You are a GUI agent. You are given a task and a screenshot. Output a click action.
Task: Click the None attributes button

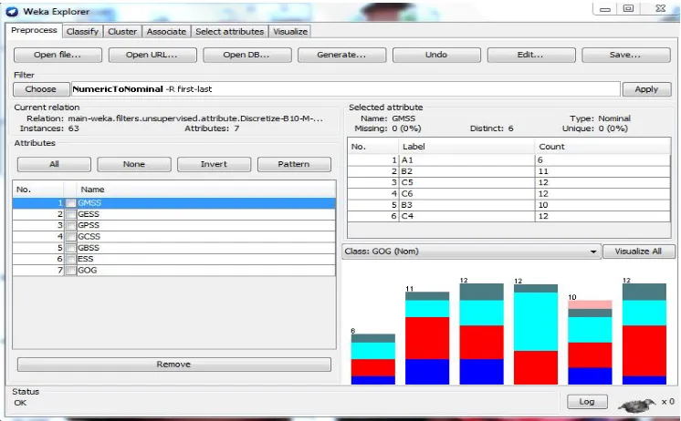(x=134, y=164)
